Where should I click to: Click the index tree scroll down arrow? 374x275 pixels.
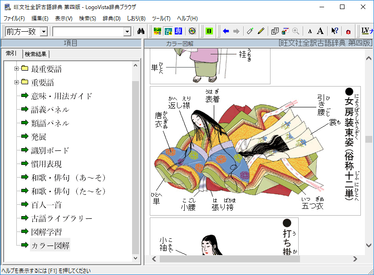tap(135, 258)
